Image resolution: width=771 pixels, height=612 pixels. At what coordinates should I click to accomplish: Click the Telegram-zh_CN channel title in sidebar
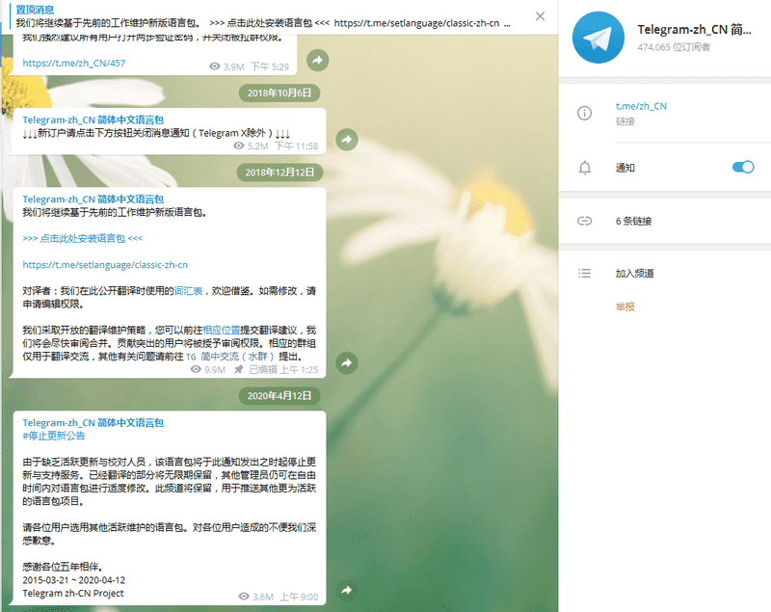[694, 30]
